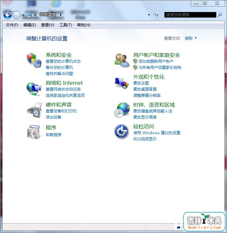Open 帮助(H) menu
The width and height of the screenshot is (227, 233).
pyautogui.click(x=84, y=25)
